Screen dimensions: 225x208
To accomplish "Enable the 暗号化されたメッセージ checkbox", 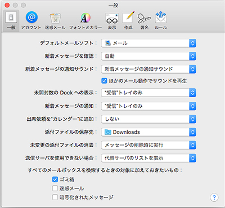I will coord(55,197).
